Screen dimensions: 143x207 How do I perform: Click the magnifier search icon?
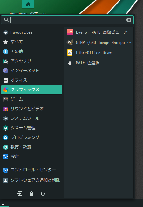click(x=6, y=20)
